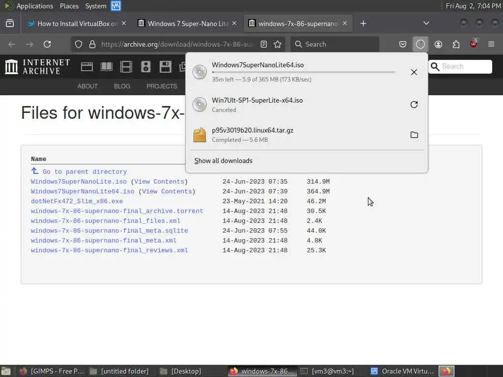The width and height of the screenshot is (503, 377).
Task: Open the BLOG nav link
Action: tap(122, 86)
